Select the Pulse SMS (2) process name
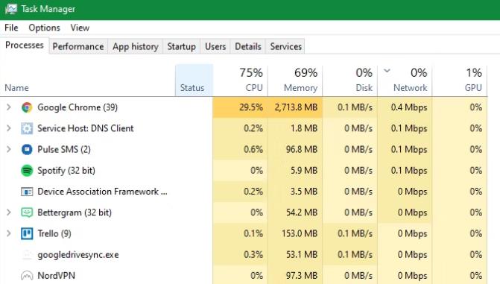The height and width of the screenshot is (284, 500). coord(64,149)
